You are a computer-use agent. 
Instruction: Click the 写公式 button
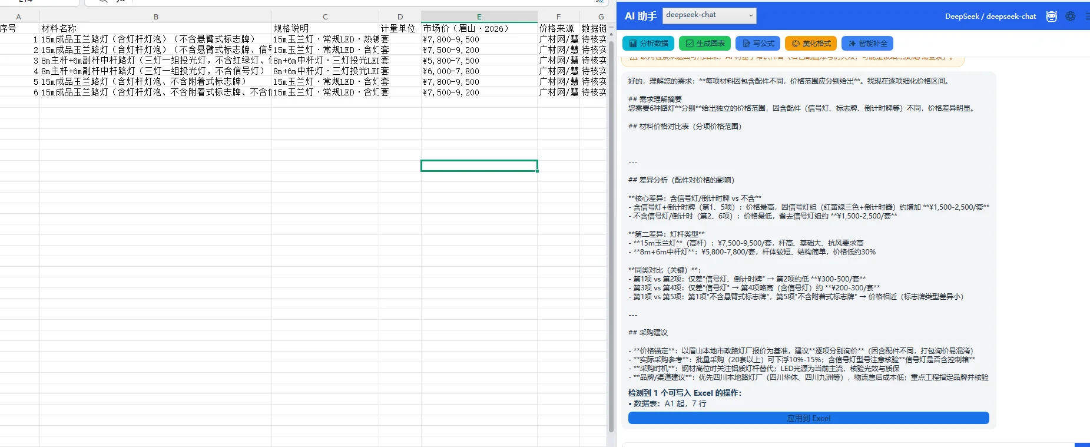click(x=758, y=43)
